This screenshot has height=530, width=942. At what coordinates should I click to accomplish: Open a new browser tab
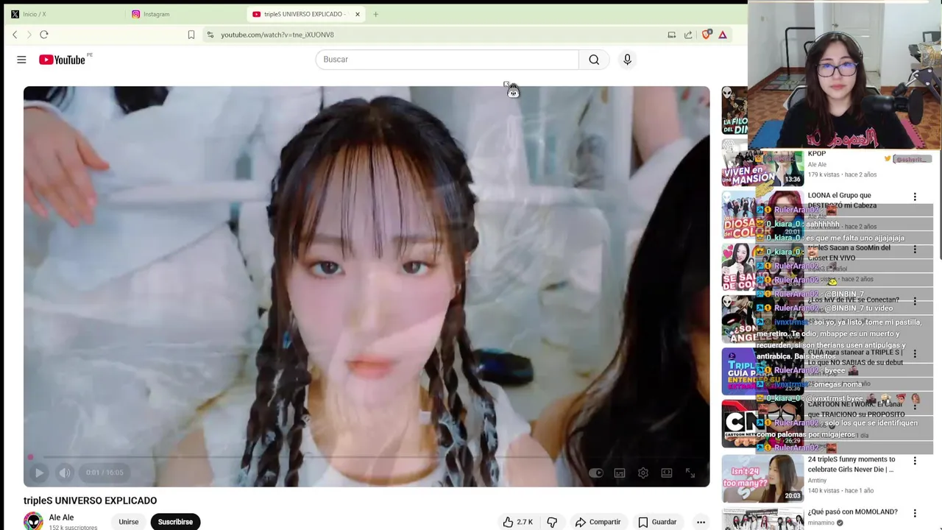tap(375, 14)
